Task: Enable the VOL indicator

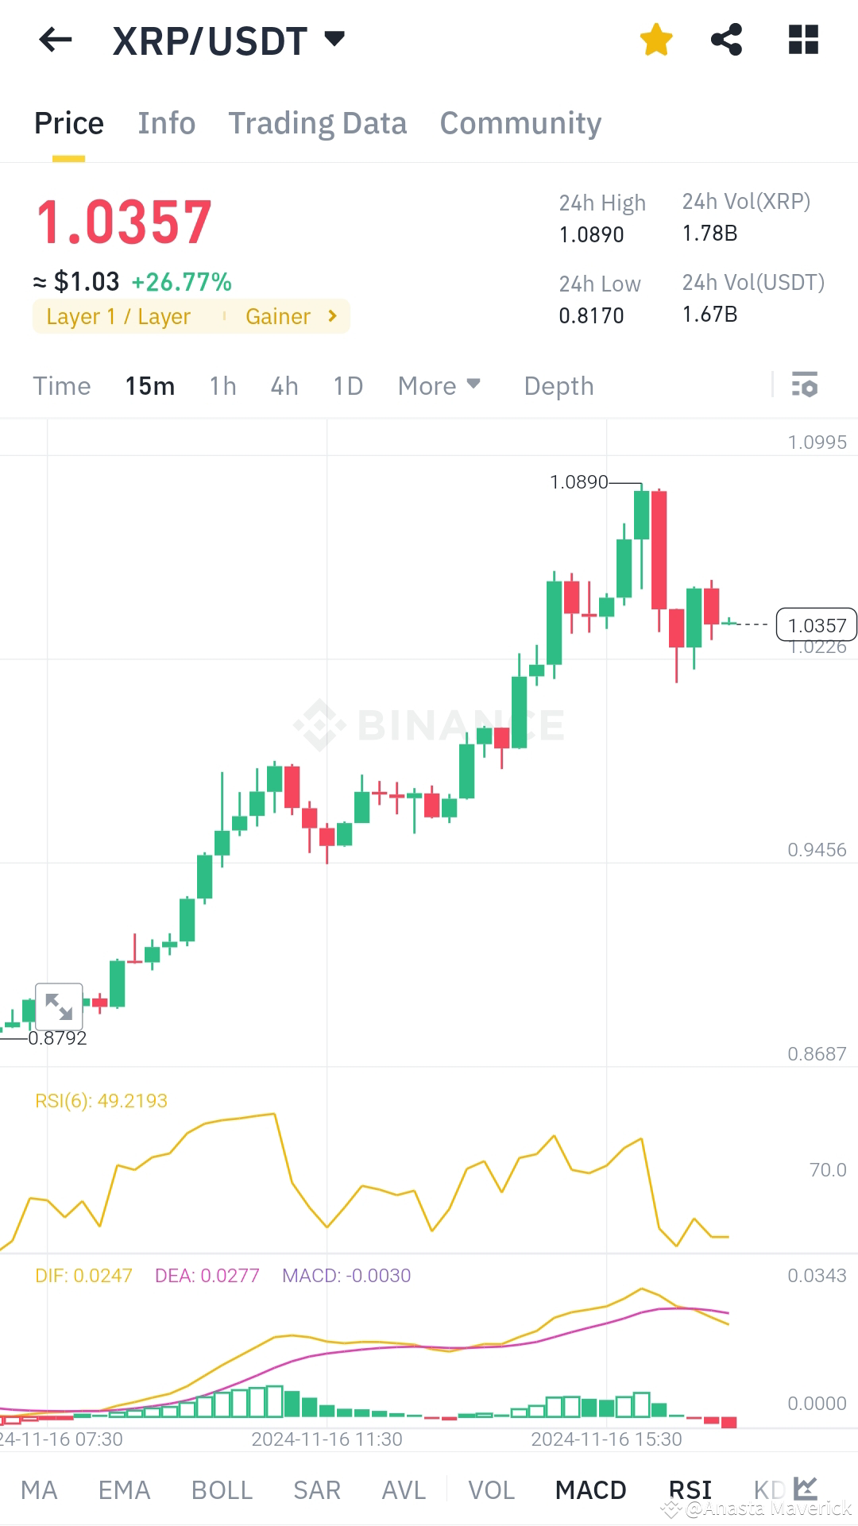Action: coord(492,1489)
